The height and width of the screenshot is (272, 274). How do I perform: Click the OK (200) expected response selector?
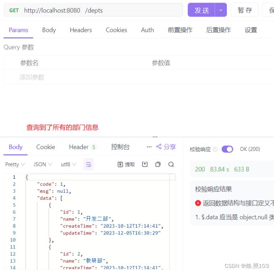tap(250, 149)
